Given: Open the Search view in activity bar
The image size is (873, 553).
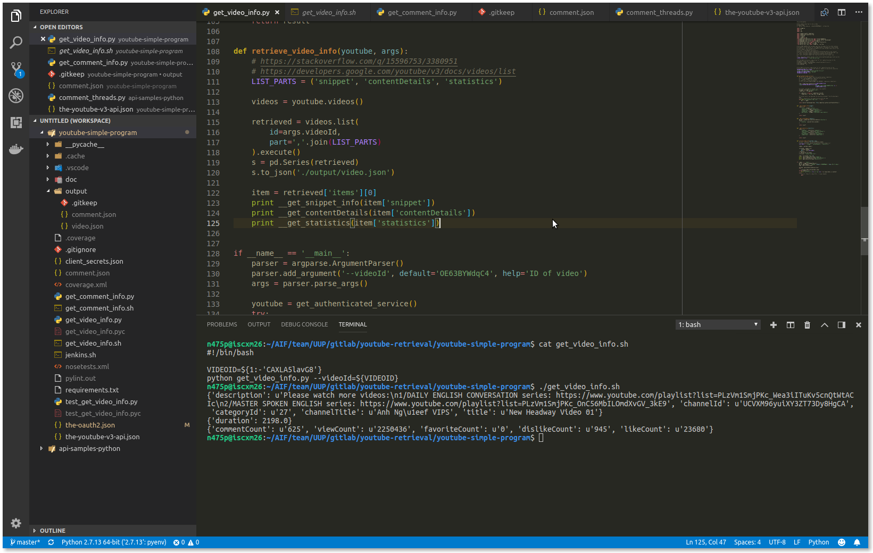Looking at the screenshot, I should 16,43.
